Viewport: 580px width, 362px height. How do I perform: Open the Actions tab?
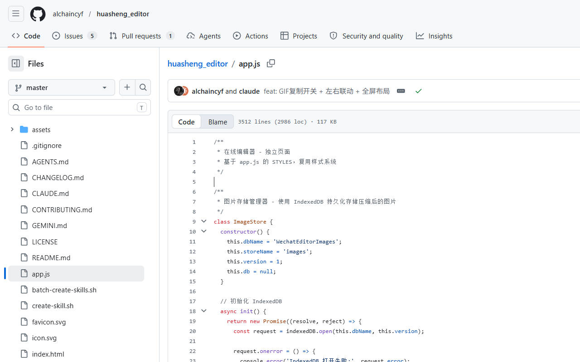(251, 36)
